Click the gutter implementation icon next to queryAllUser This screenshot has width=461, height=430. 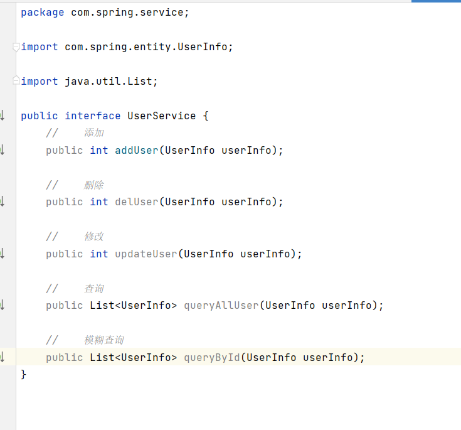coord(2,305)
